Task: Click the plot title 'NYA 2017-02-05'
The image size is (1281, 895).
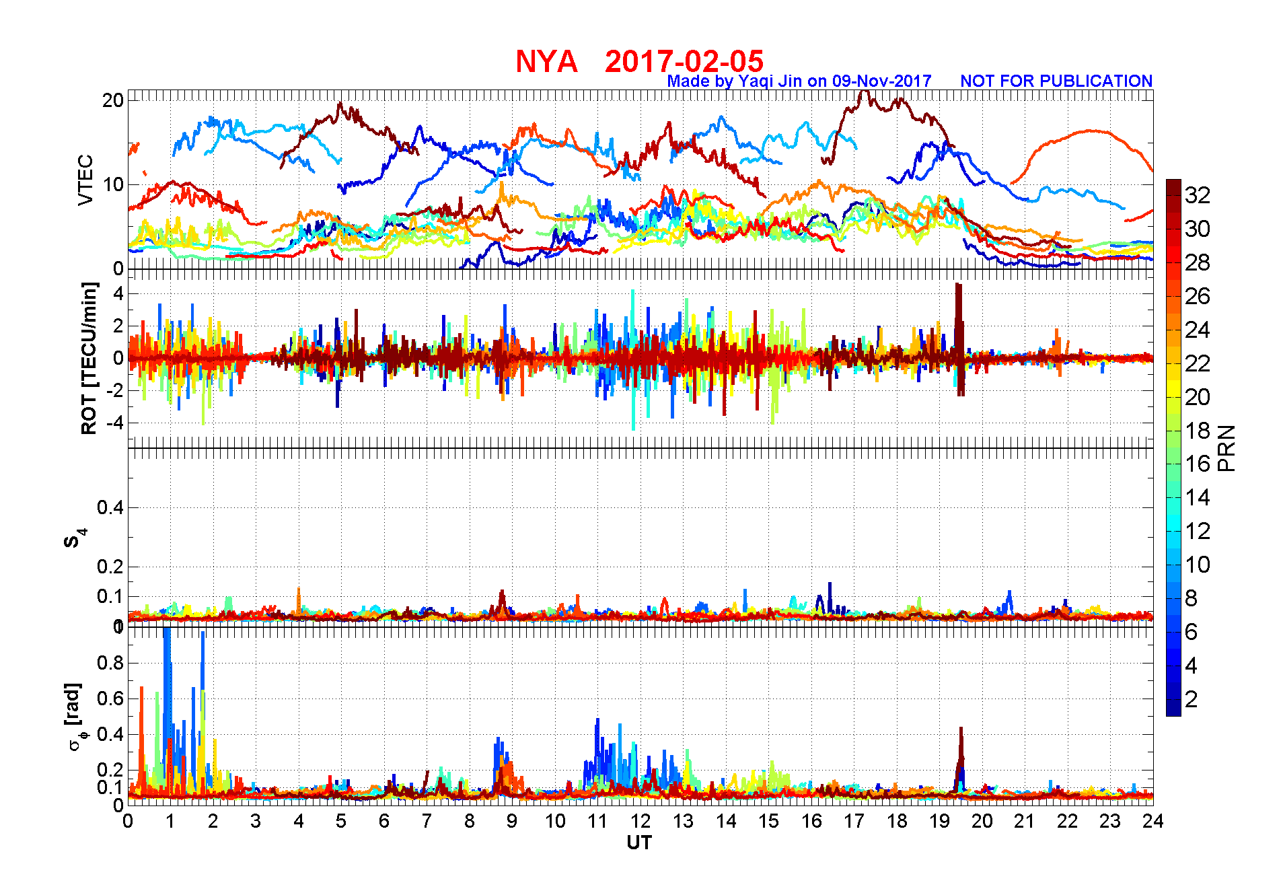Action: pos(639,61)
